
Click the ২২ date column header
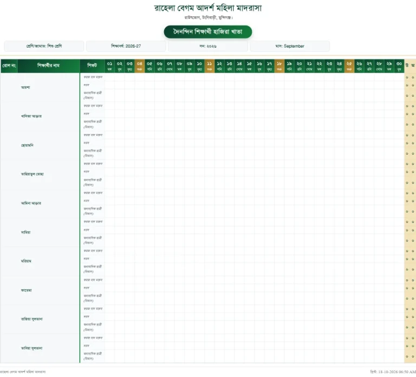[x=319, y=66]
